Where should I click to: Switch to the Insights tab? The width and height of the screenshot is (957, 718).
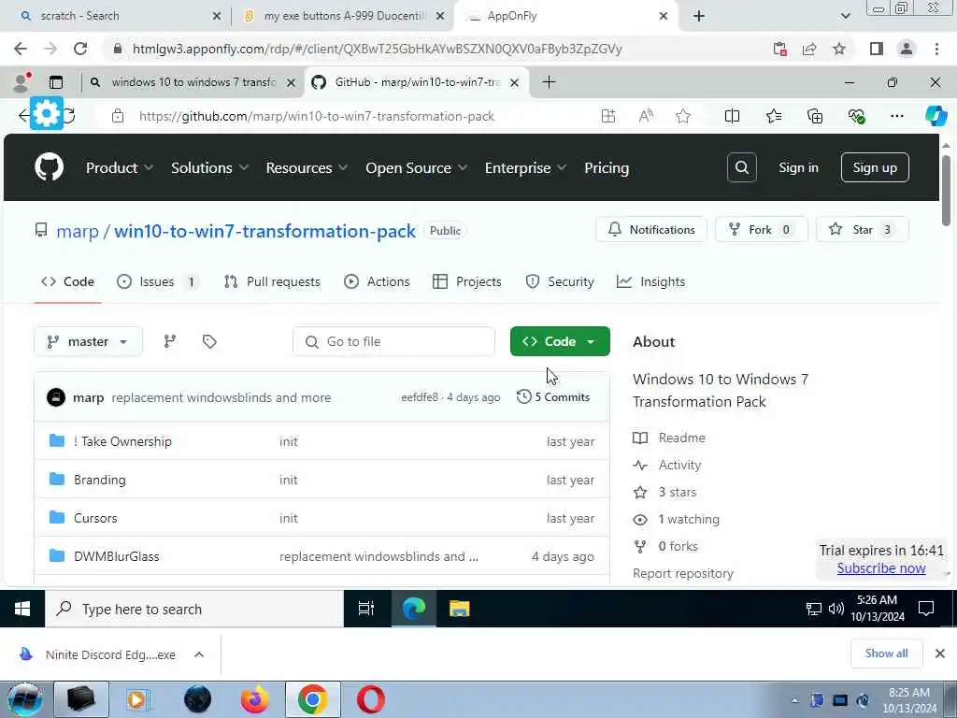650,281
